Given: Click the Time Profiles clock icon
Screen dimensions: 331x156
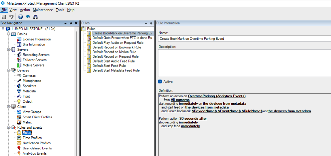Looking at the screenshot, I should 19,138.
